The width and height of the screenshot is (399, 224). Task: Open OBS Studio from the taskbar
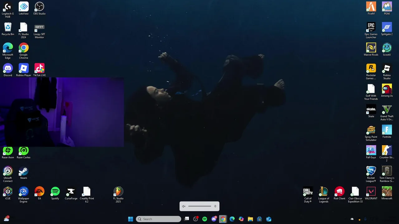pyautogui.click(x=195, y=219)
